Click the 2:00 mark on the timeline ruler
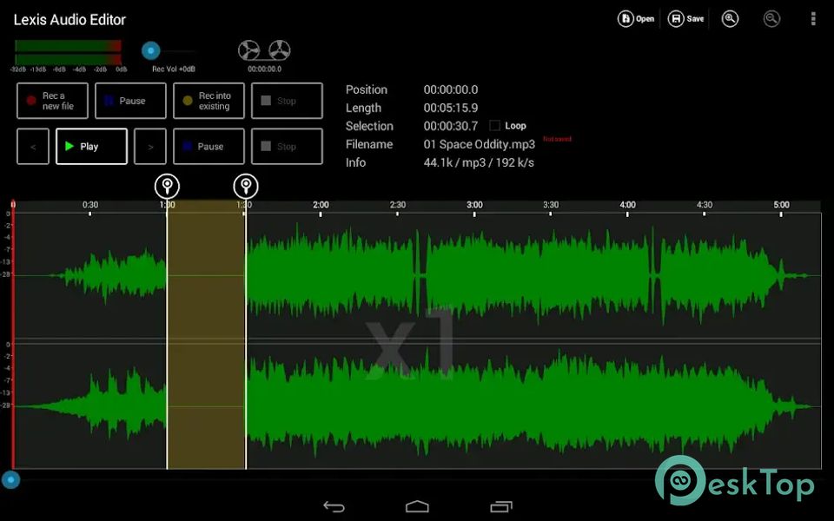Screen dimensions: 834x521 321,205
